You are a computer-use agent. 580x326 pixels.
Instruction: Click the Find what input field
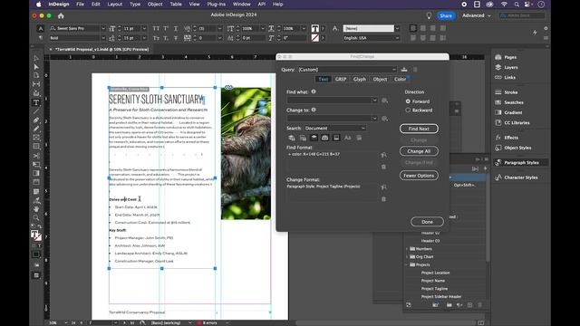[329, 101]
